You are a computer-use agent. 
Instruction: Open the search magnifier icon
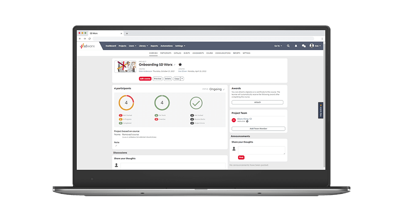(288, 46)
